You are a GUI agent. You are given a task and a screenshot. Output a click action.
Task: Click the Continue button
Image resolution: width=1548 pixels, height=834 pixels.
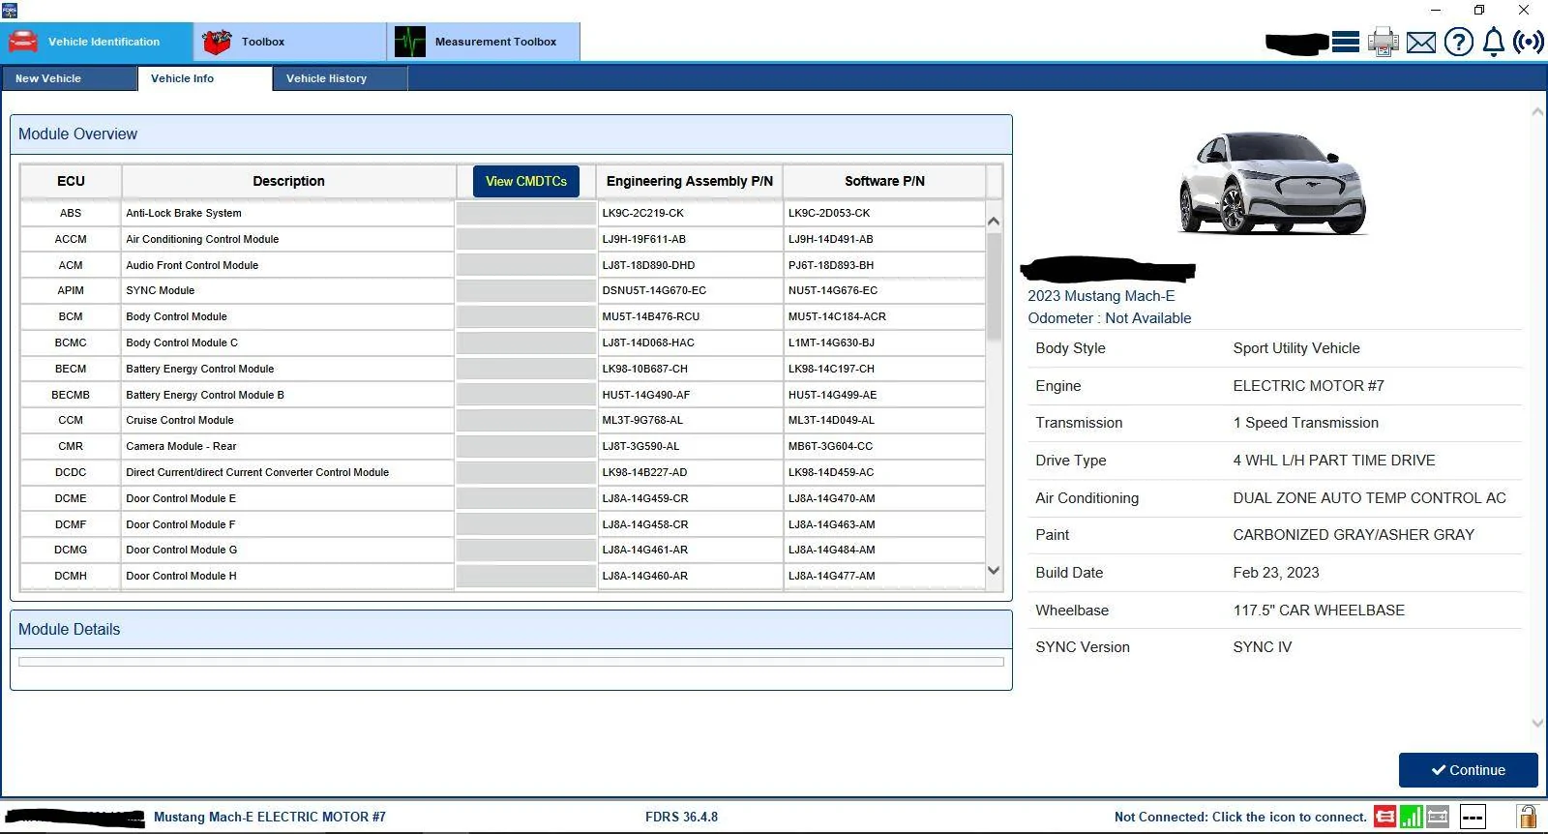click(x=1468, y=770)
